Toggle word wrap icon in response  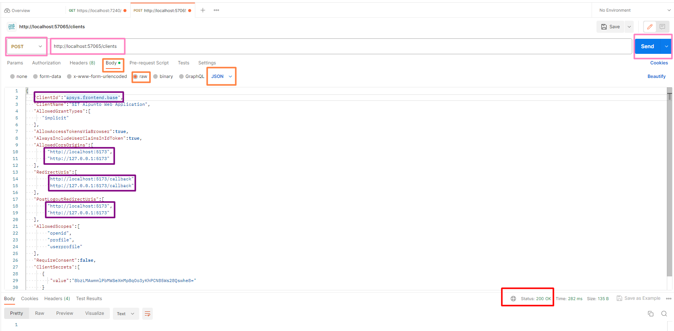tap(148, 314)
